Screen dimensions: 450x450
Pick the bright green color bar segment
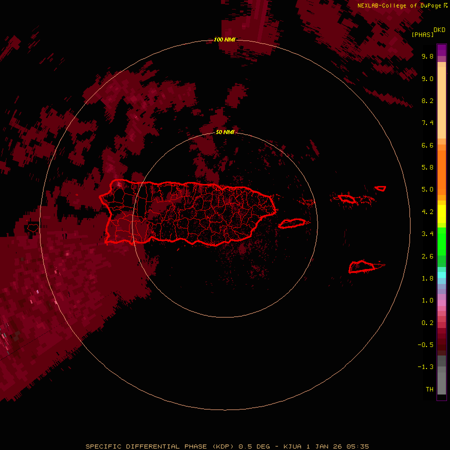point(441,241)
